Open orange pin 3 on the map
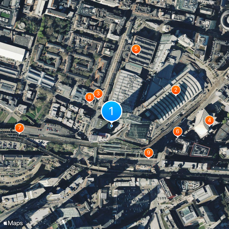 coord(98,94)
